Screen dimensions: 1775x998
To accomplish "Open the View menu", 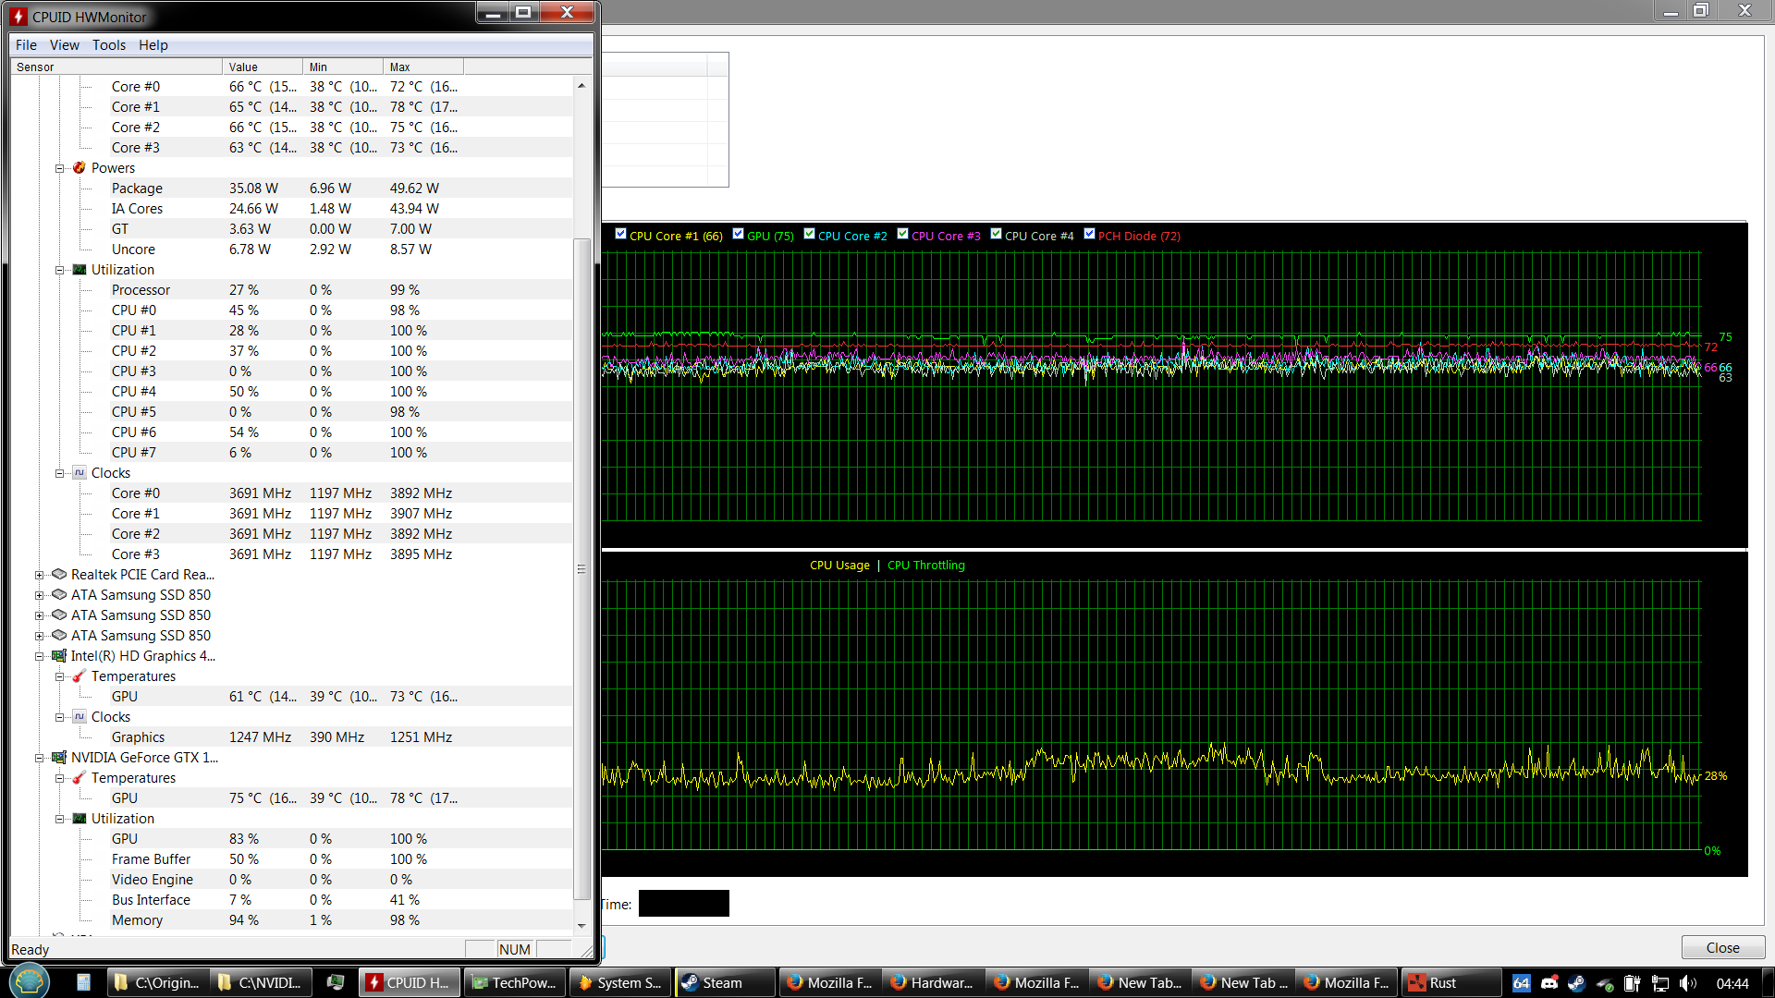I will [64, 44].
